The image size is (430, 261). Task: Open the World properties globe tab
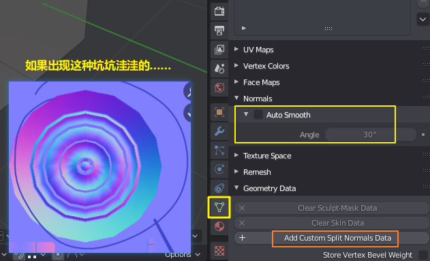[x=219, y=88]
